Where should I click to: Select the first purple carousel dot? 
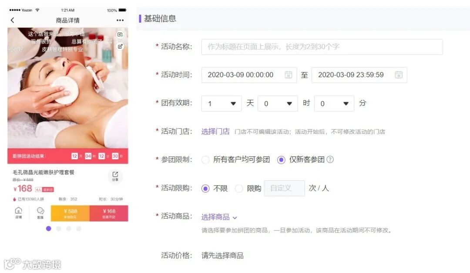pyautogui.click(x=49, y=229)
